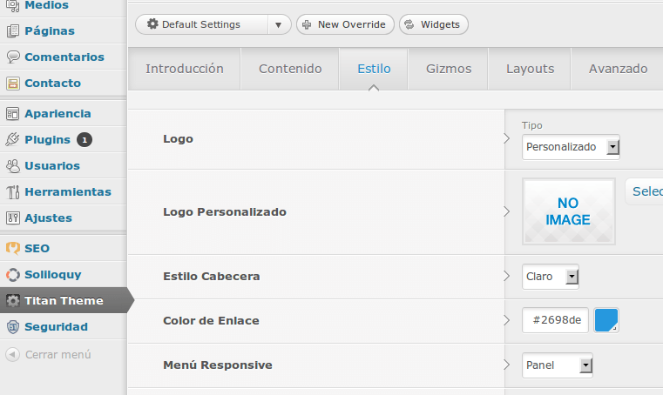663x395 pixels.
Task: Click the Soliloquy circular icon
Action: 13,275
